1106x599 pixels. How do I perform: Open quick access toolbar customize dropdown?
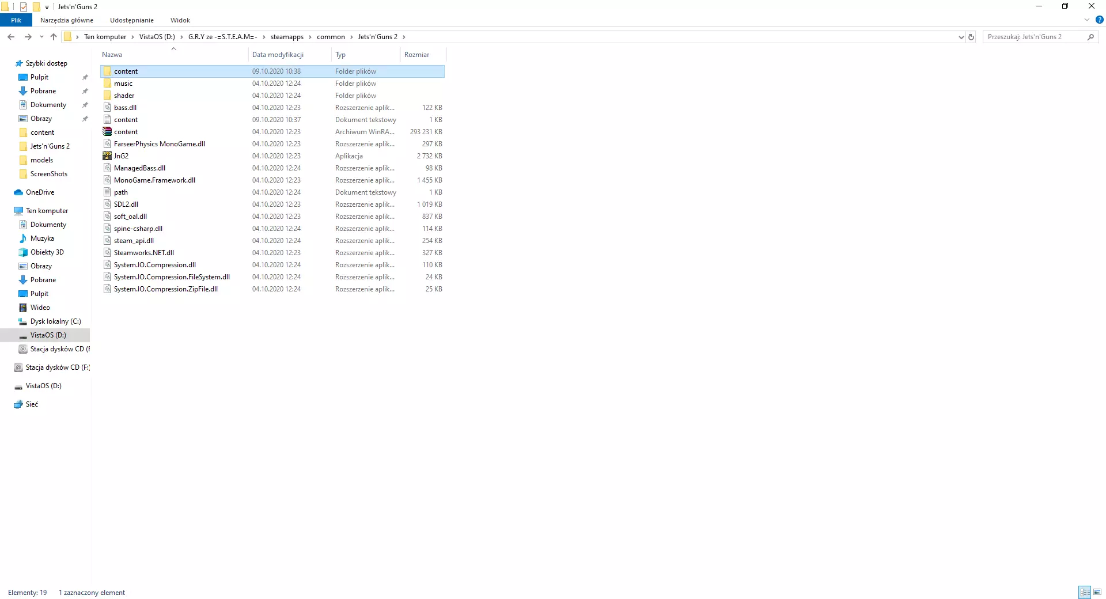click(x=47, y=7)
